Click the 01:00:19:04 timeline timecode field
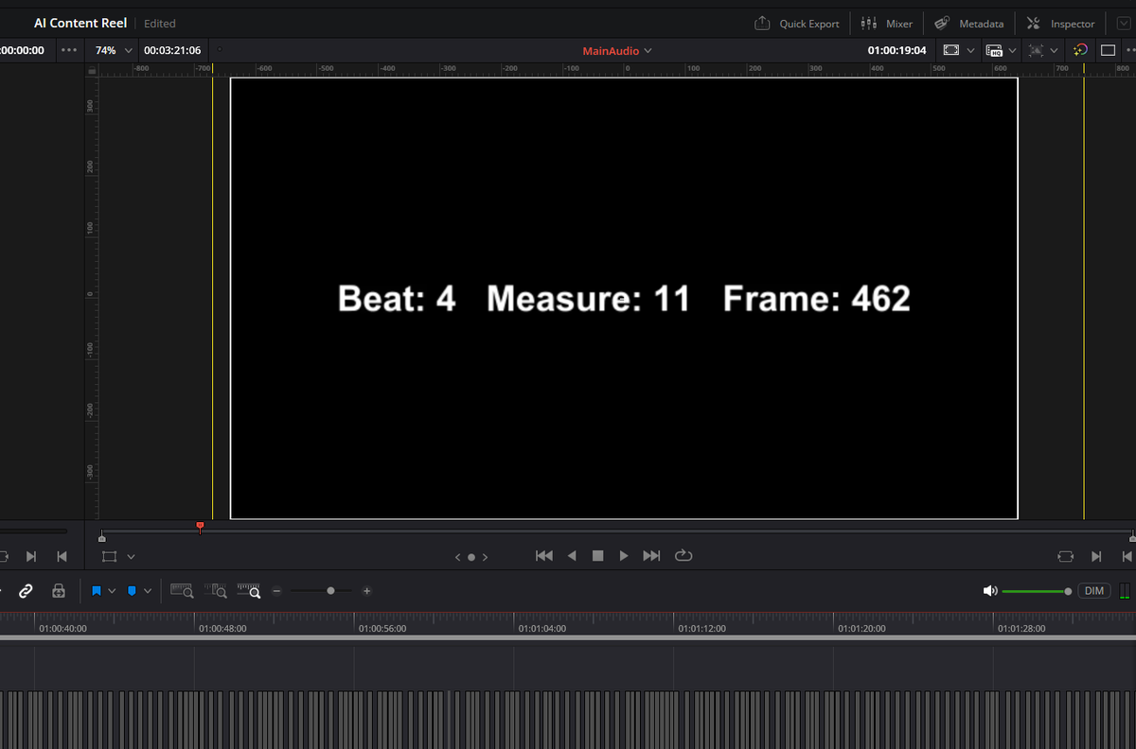1136x749 pixels. (x=897, y=50)
